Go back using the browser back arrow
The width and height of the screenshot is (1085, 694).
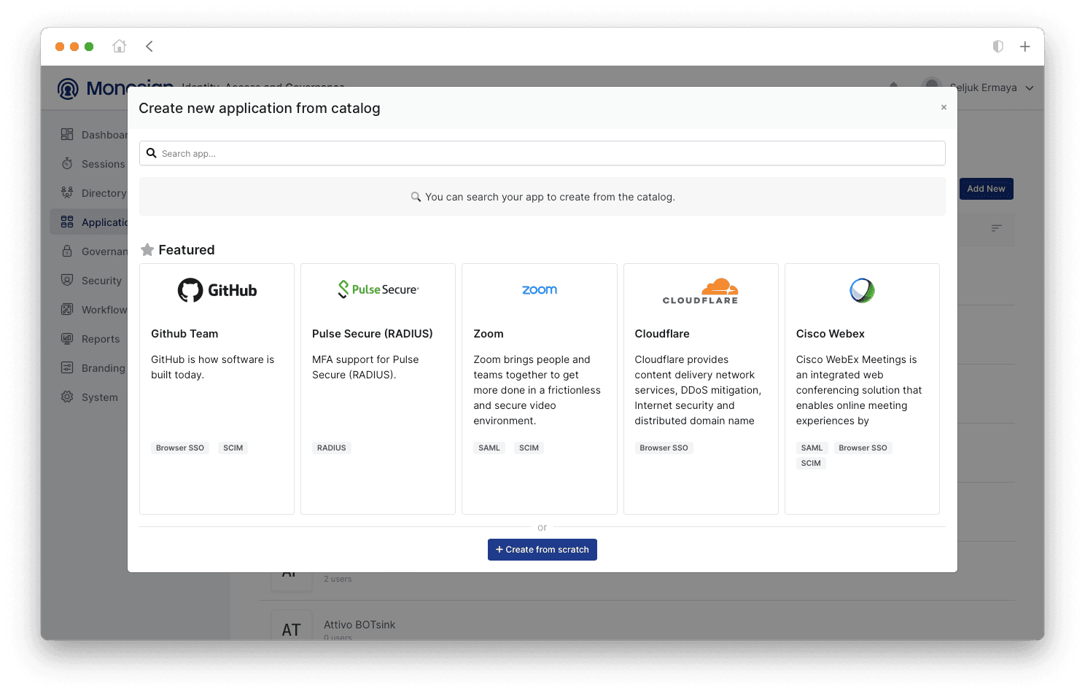[x=149, y=46]
